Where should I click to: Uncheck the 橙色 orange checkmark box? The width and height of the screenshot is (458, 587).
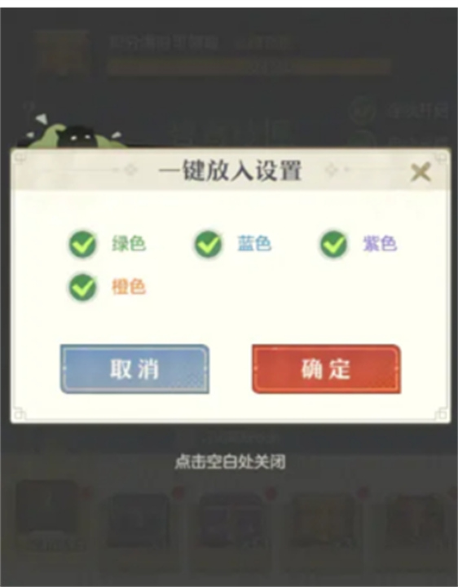(x=82, y=287)
